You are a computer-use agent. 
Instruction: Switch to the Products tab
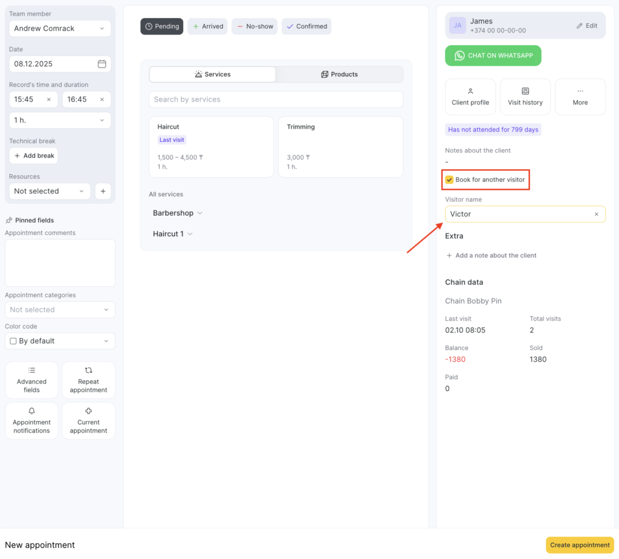339,74
